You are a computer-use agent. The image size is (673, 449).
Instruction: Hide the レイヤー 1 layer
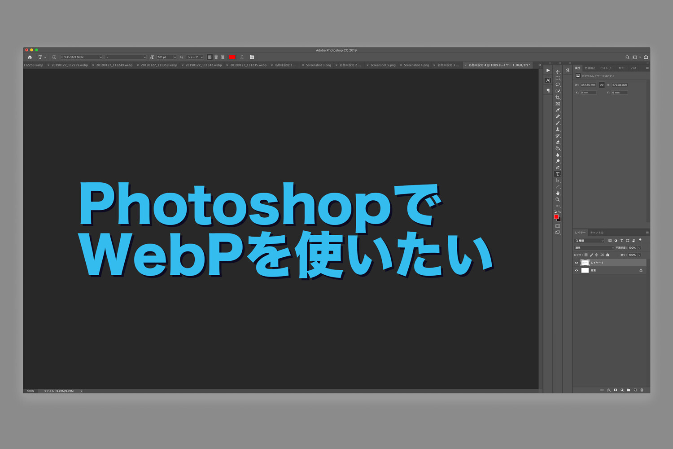pos(577,263)
